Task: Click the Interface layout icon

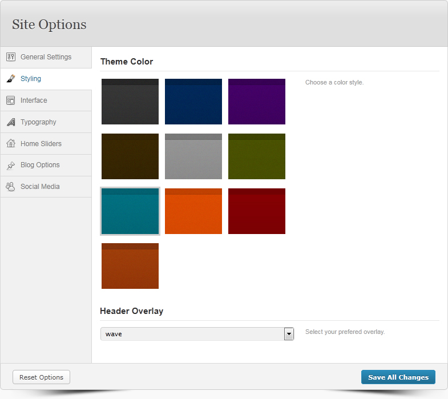Action: (x=10, y=100)
